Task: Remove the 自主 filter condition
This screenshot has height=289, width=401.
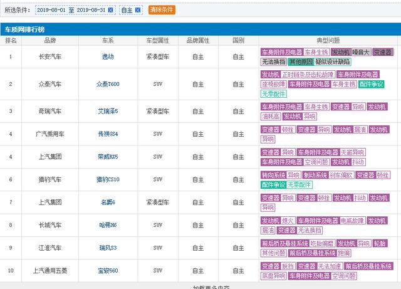Action: pos(138,10)
